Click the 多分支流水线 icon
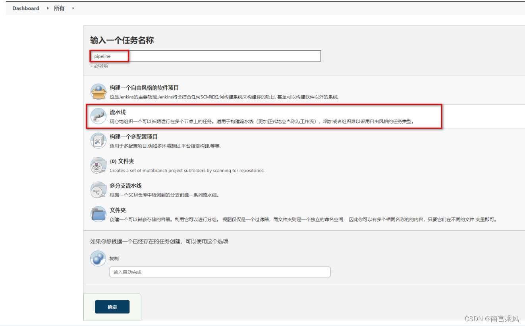 click(98, 190)
